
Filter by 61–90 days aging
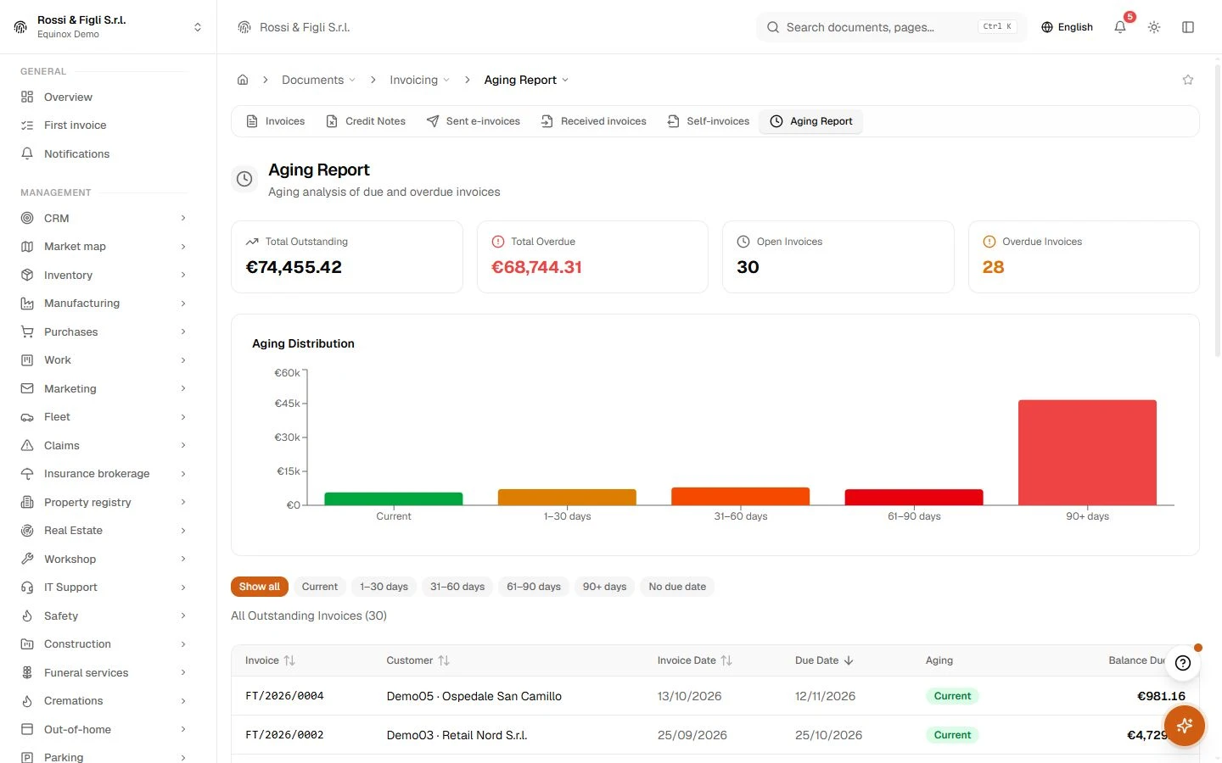tap(534, 587)
